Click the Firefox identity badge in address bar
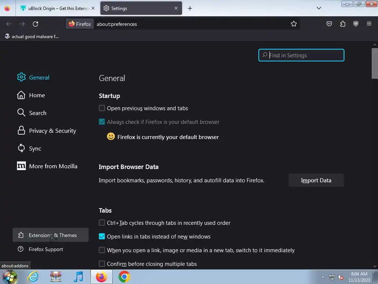Viewport: 378px width, 284px height. [x=80, y=24]
